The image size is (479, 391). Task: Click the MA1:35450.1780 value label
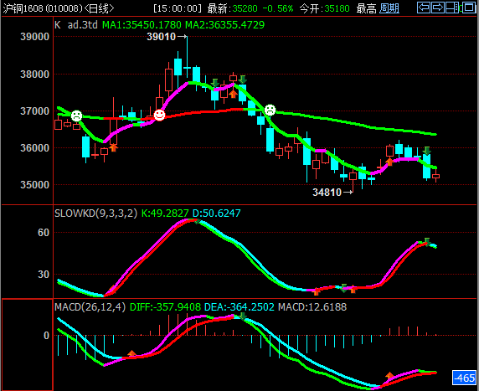[x=142, y=25]
